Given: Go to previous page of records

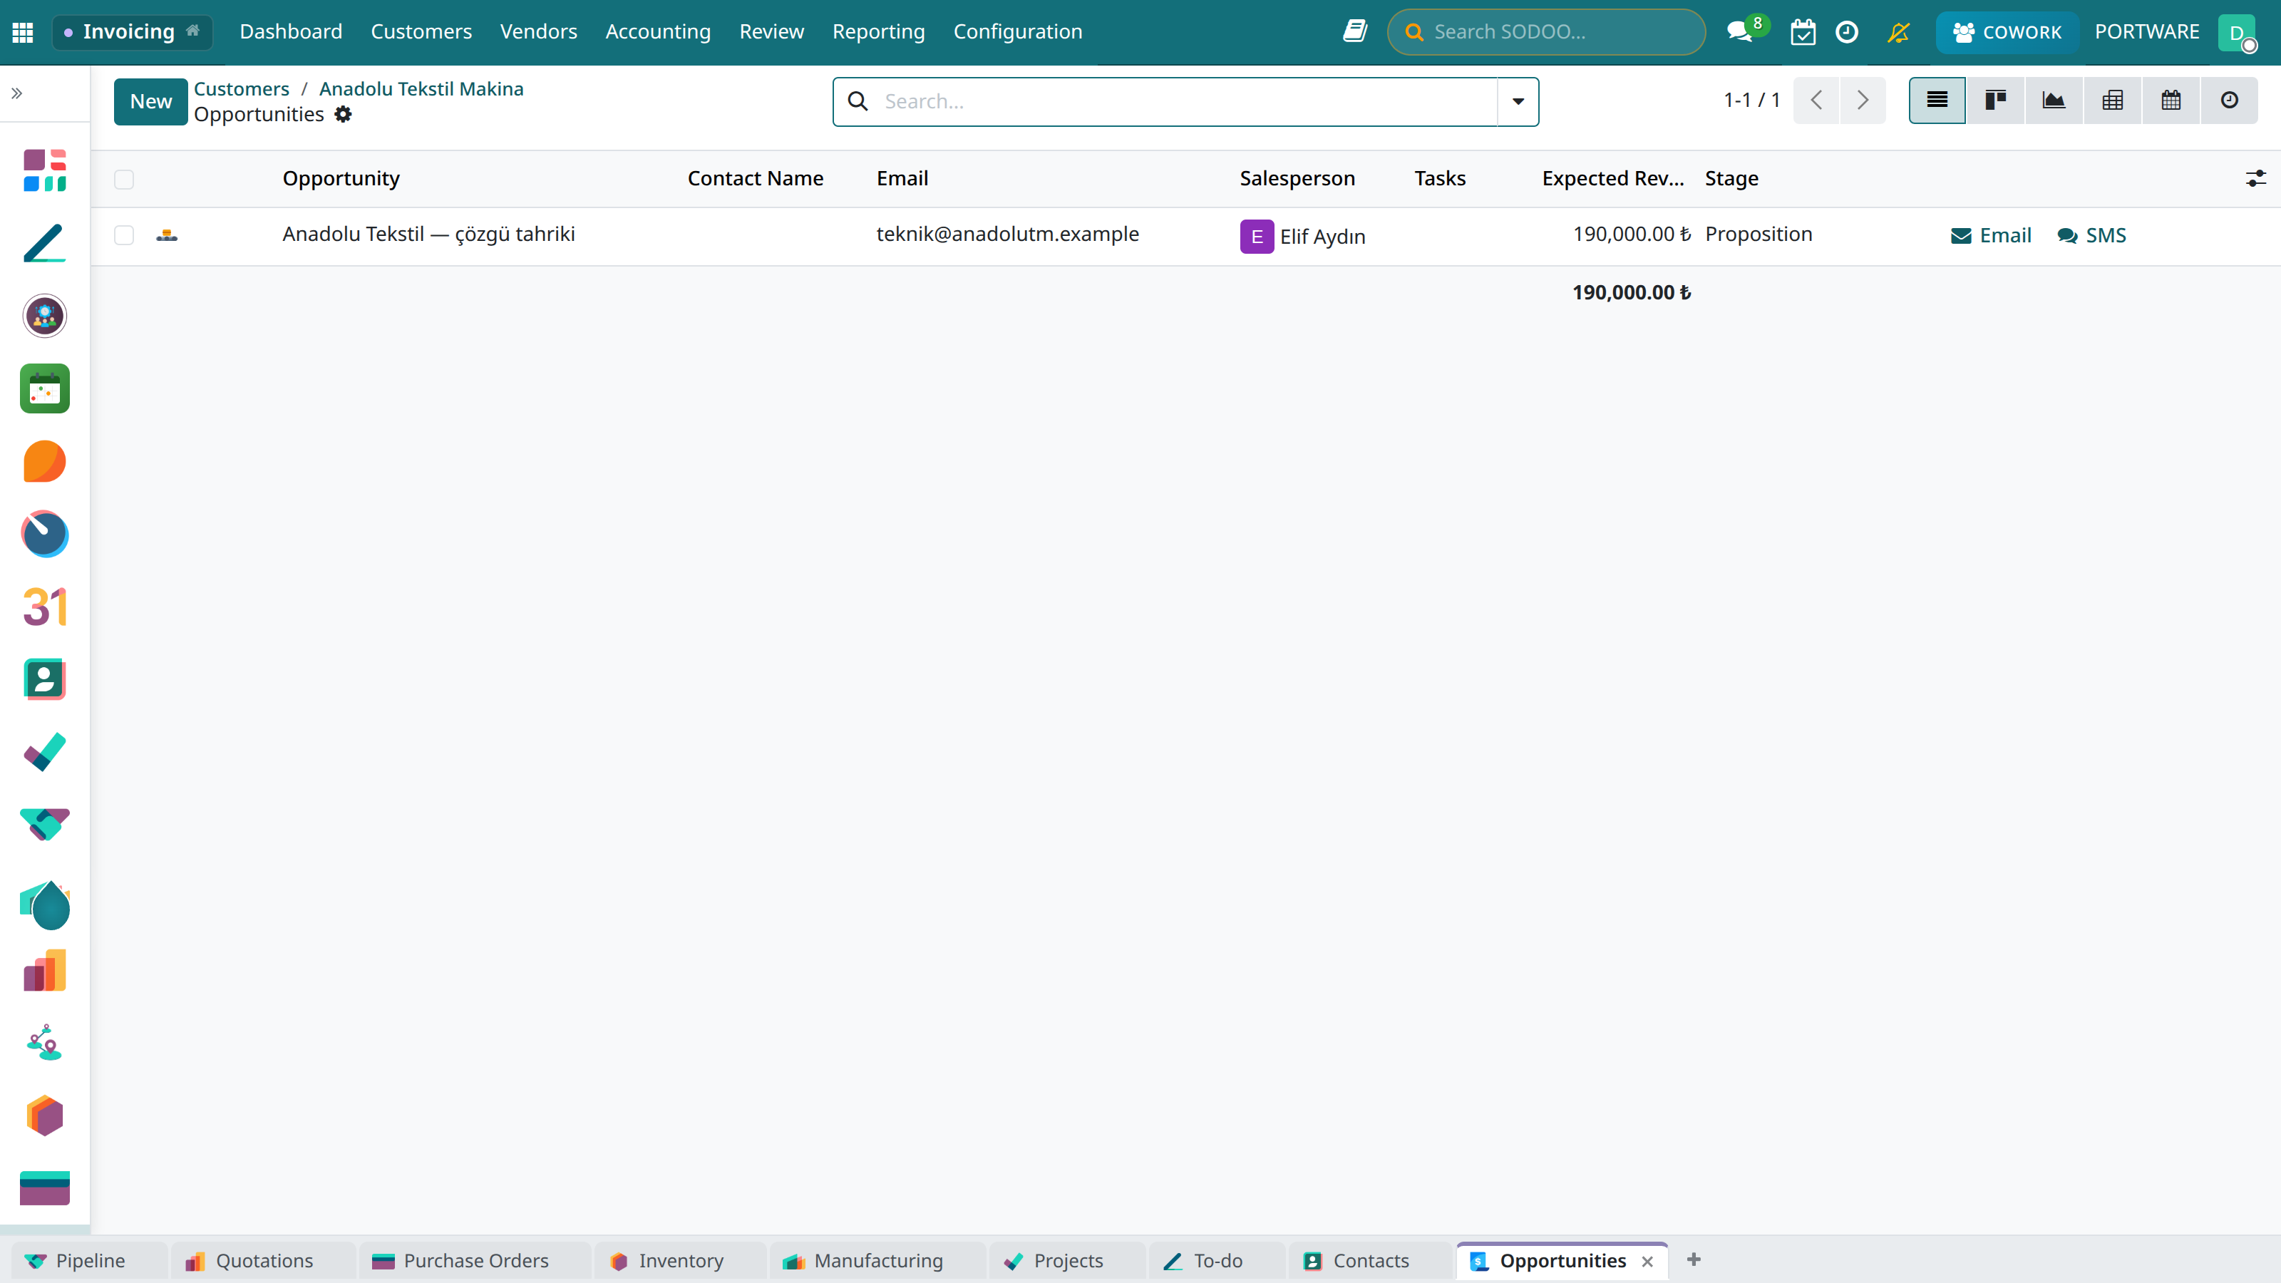Looking at the screenshot, I should pyautogui.click(x=1817, y=101).
